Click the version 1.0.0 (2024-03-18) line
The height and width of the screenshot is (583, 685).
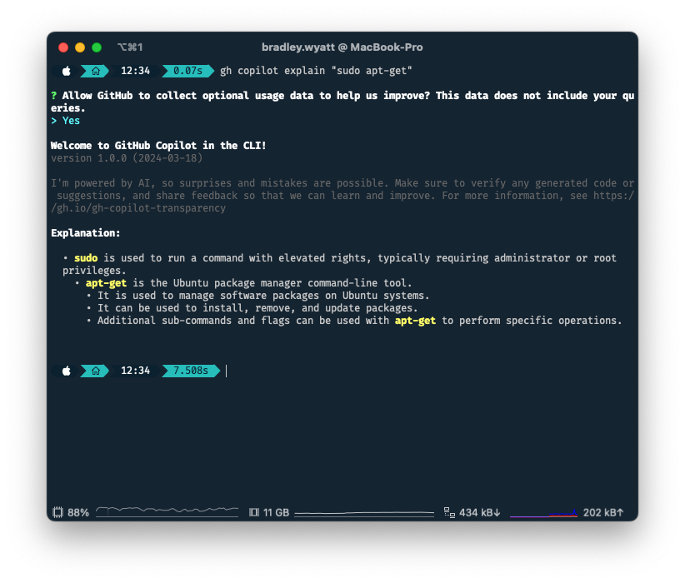click(127, 158)
